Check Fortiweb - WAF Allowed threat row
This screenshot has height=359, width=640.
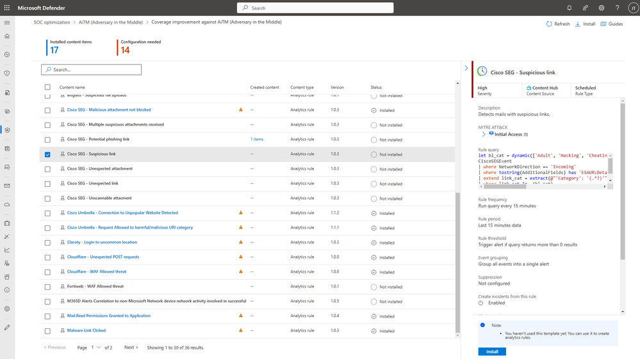(48, 287)
